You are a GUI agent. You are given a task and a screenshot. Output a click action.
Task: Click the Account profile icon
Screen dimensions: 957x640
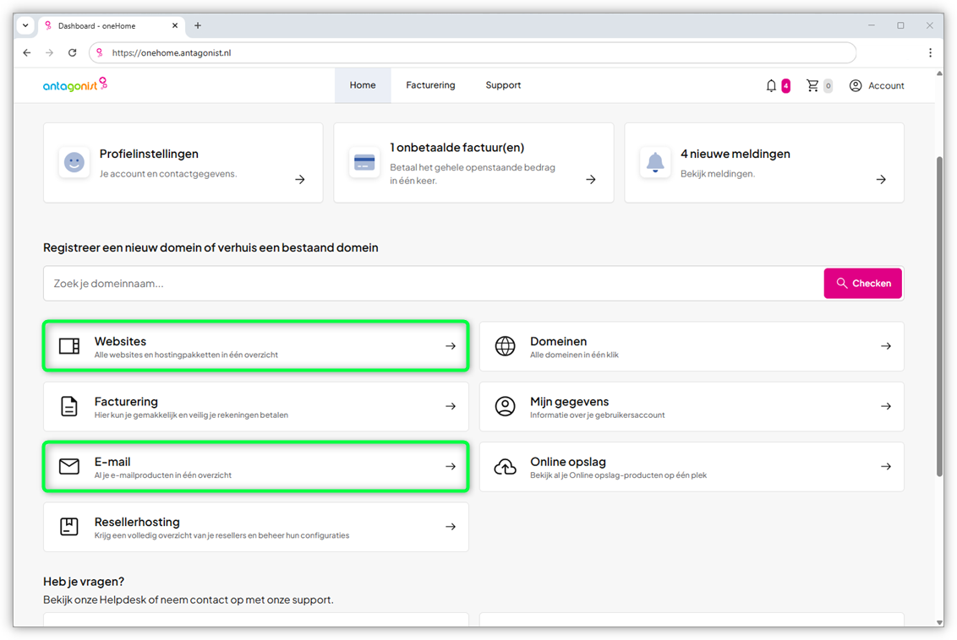pyautogui.click(x=856, y=85)
